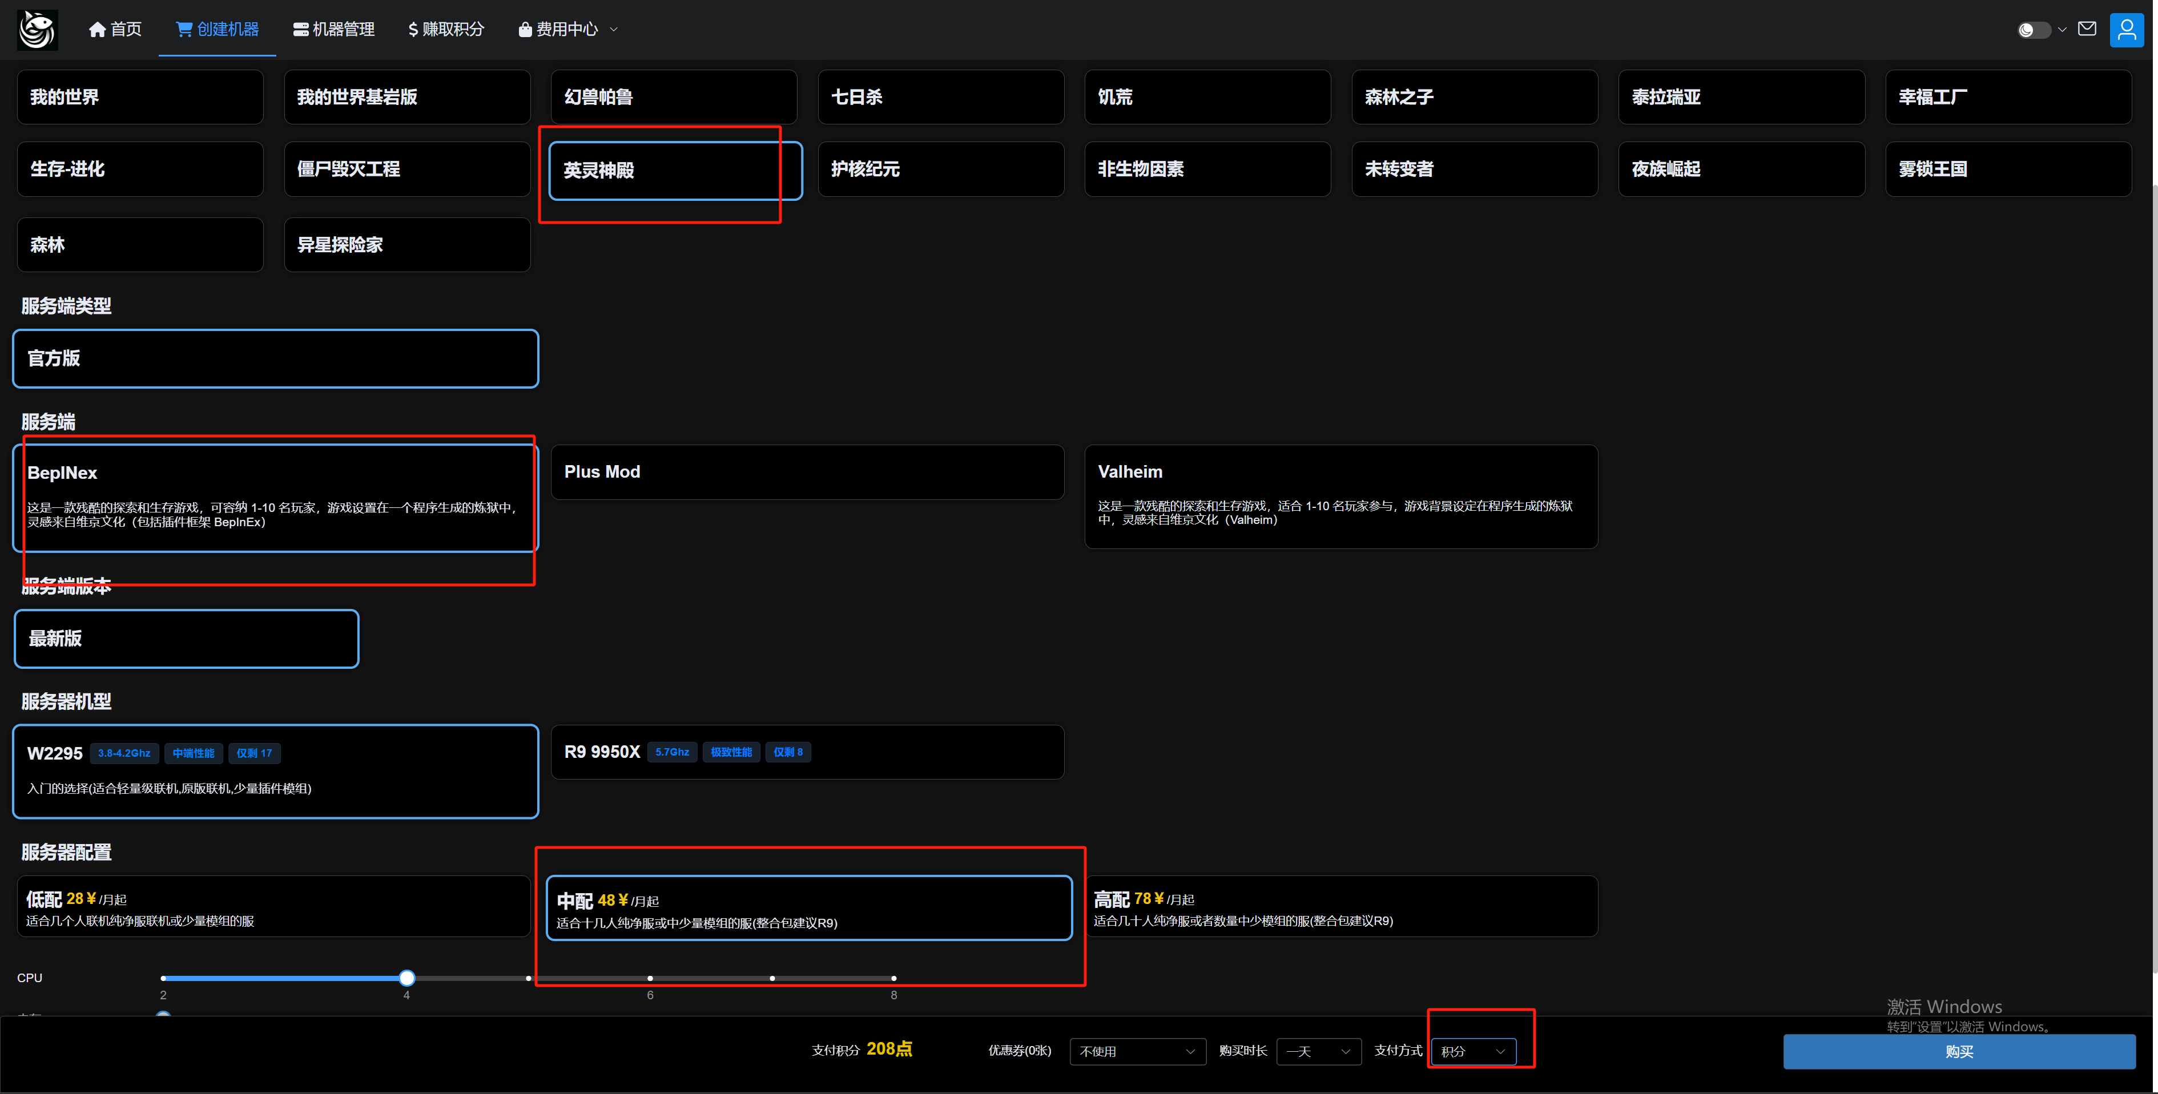
Task: Click the 首页 home icon
Action: (97, 30)
